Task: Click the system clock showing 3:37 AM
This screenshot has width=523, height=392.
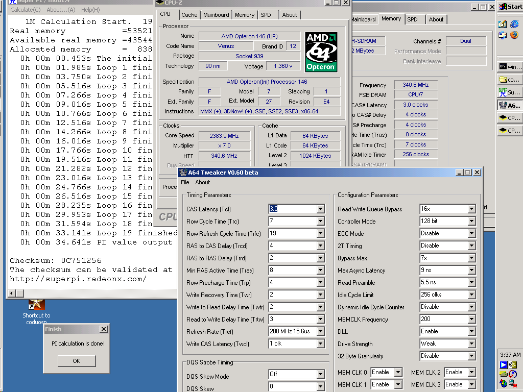Action: tap(510, 355)
